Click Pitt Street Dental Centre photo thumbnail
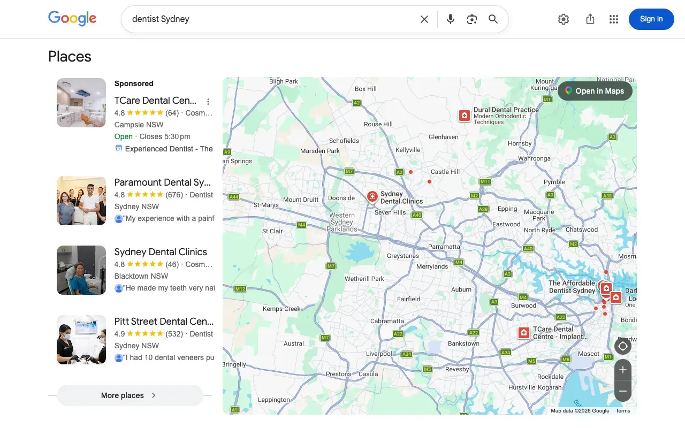This screenshot has height=428, width=685. tap(81, 340)
